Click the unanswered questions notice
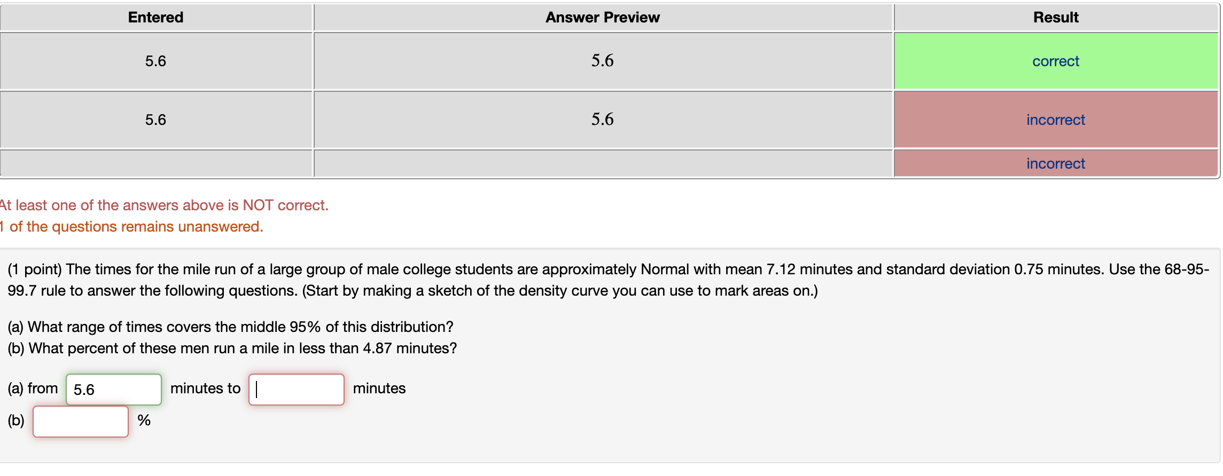Viewport: 1223px width, 476px height. tap(131, 226)
